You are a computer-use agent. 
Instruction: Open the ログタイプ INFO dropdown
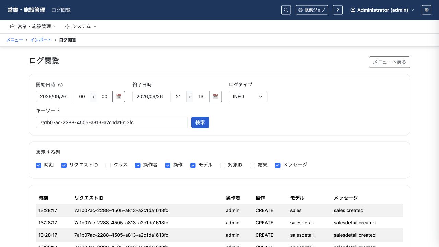(x=248, y=97)
